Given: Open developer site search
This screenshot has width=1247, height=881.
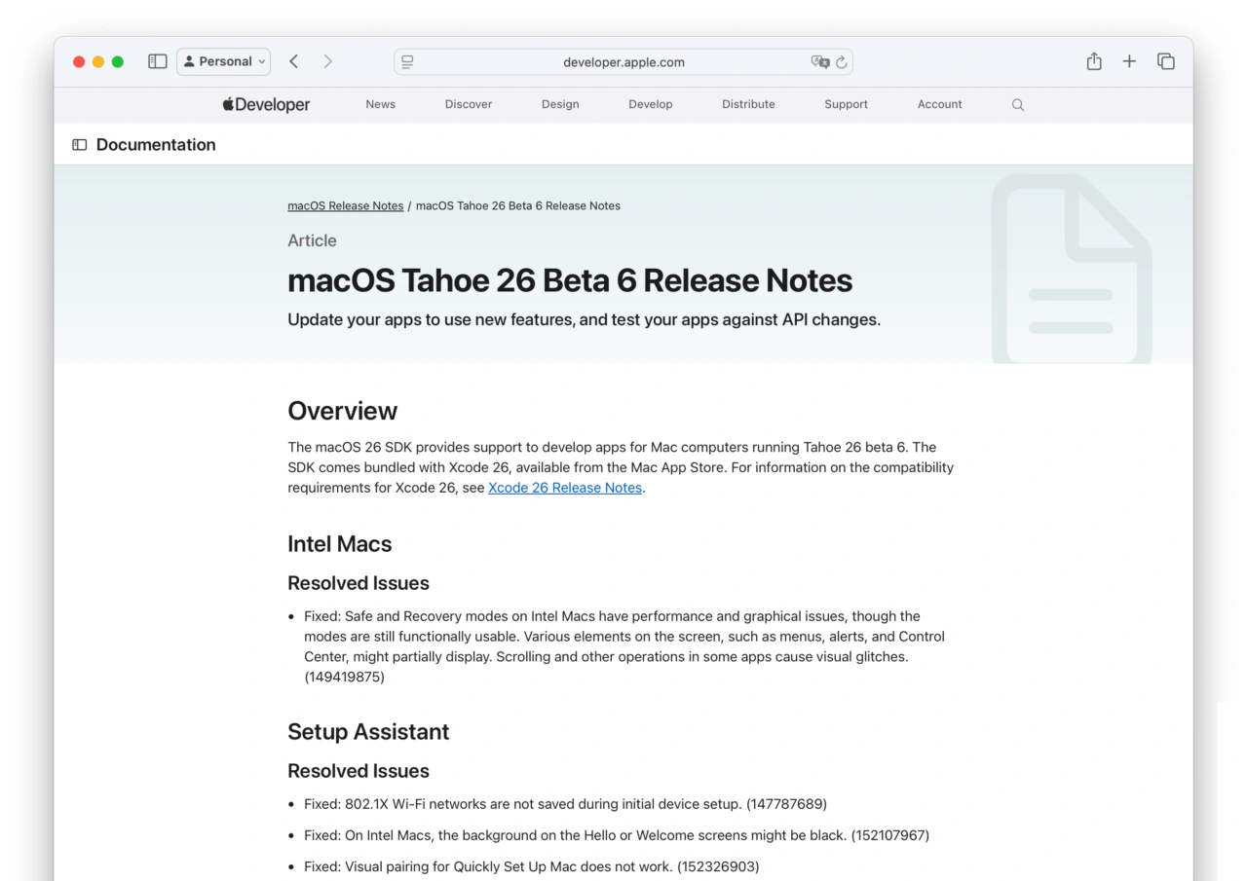Looking at the screenshot, I should [1017, 104].
